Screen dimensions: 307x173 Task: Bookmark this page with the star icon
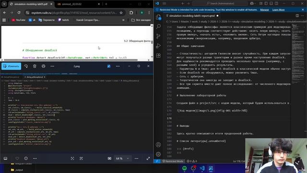[x=121, y=13]
